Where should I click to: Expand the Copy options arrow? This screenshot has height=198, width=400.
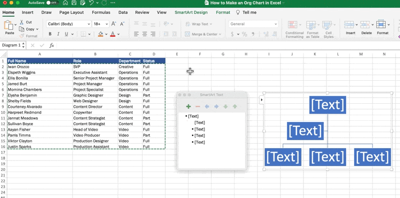point(37,29)
